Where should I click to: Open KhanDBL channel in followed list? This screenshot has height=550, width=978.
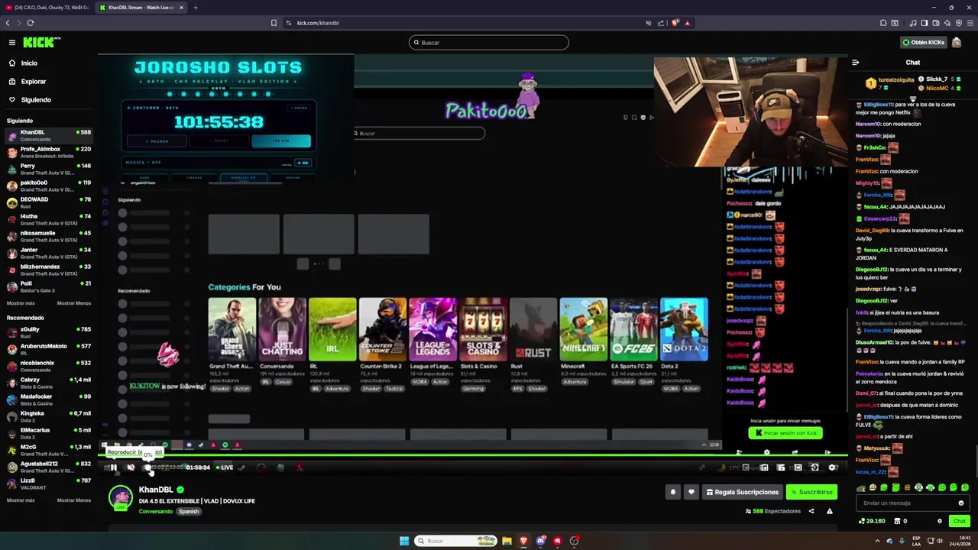click(49, 135)
